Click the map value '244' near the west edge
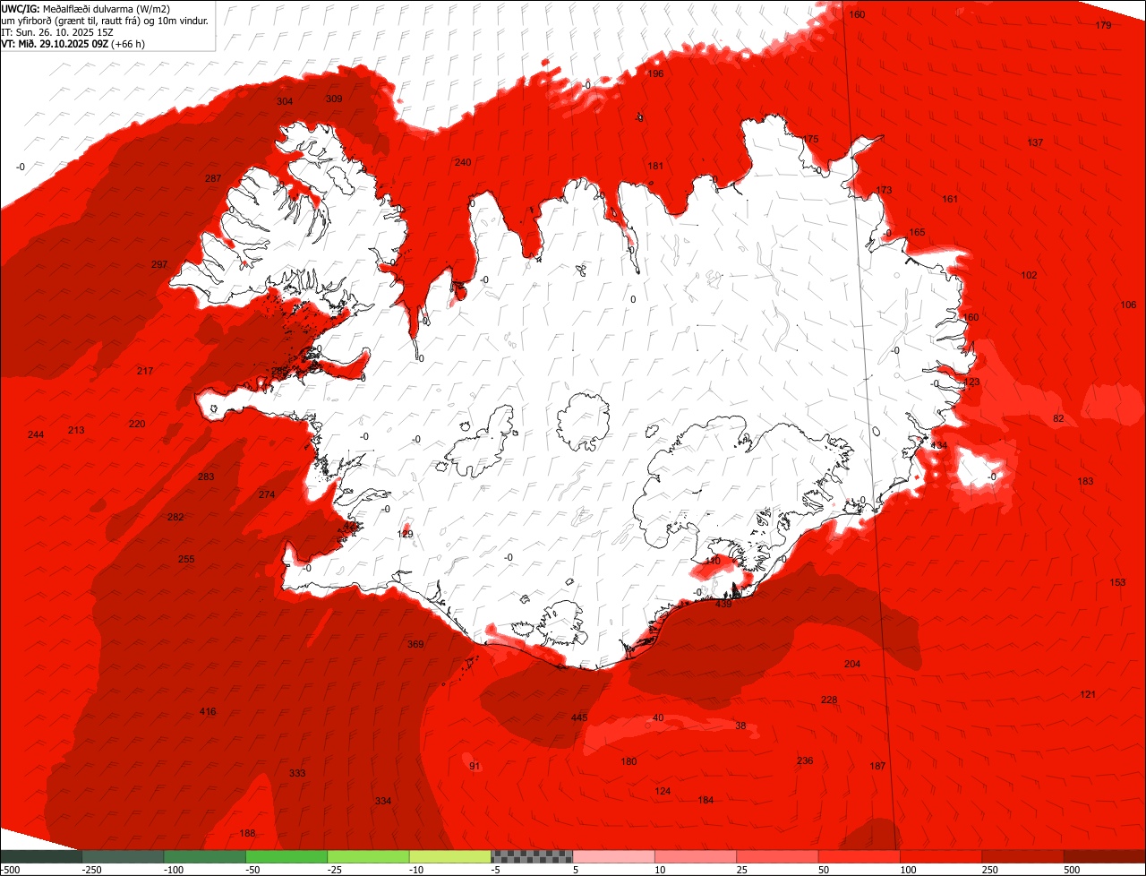The width and height of the screenshot is (1146, 876). pyautogui.click(x=36, y=434)
